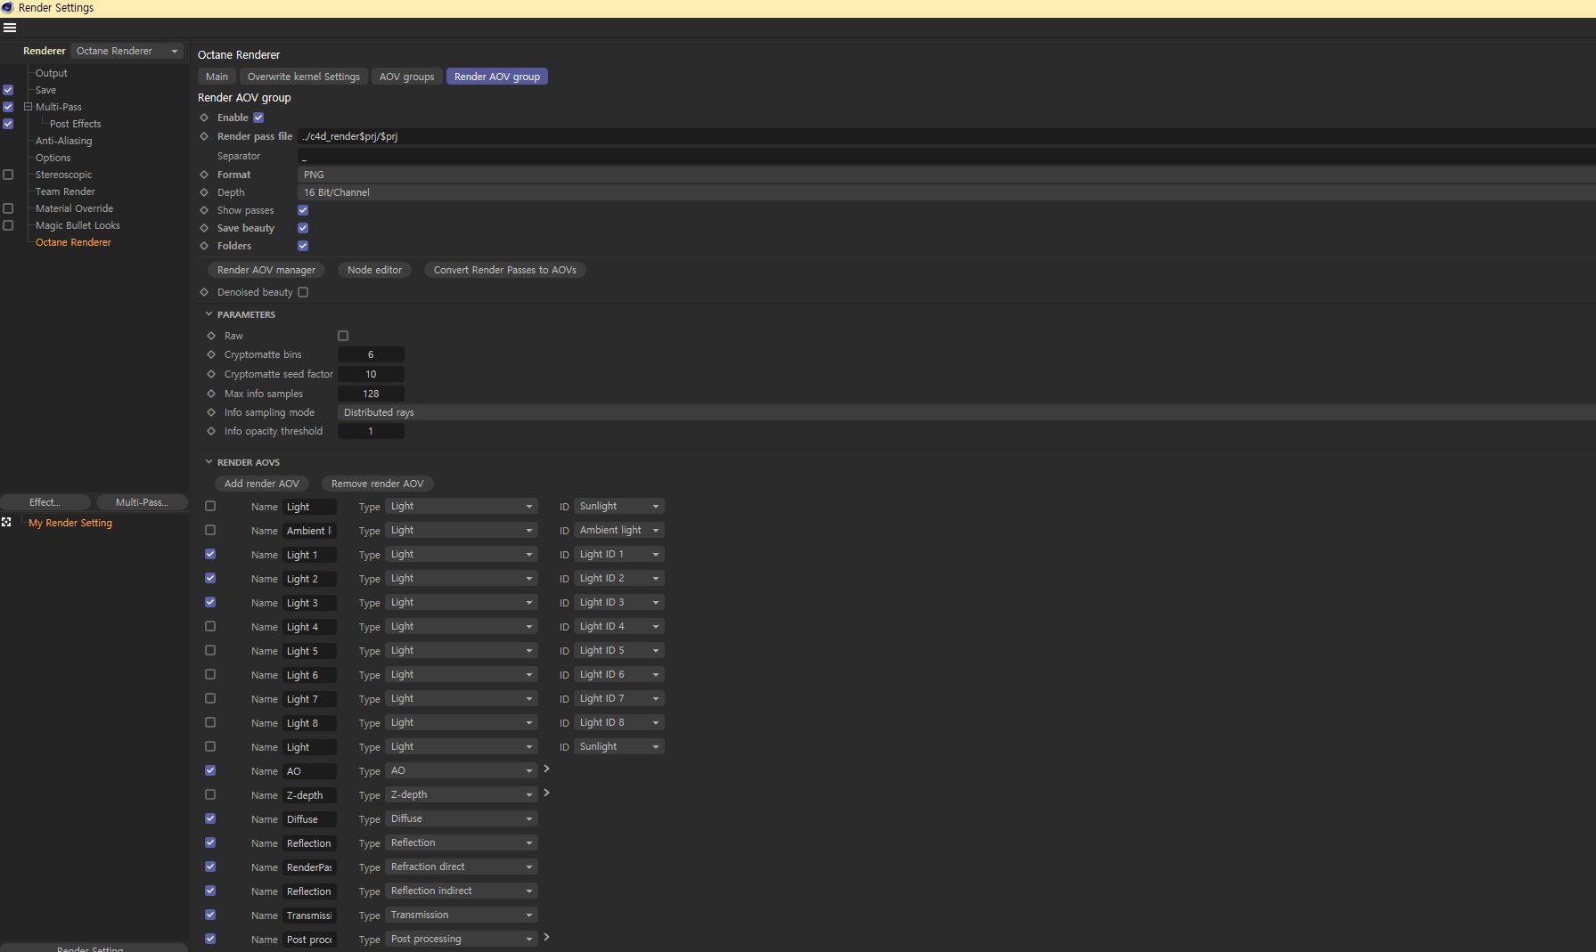Click the keyframe diamond next to Folders
This screenshot has width=1596, height=952.
[x=204, y=246]
